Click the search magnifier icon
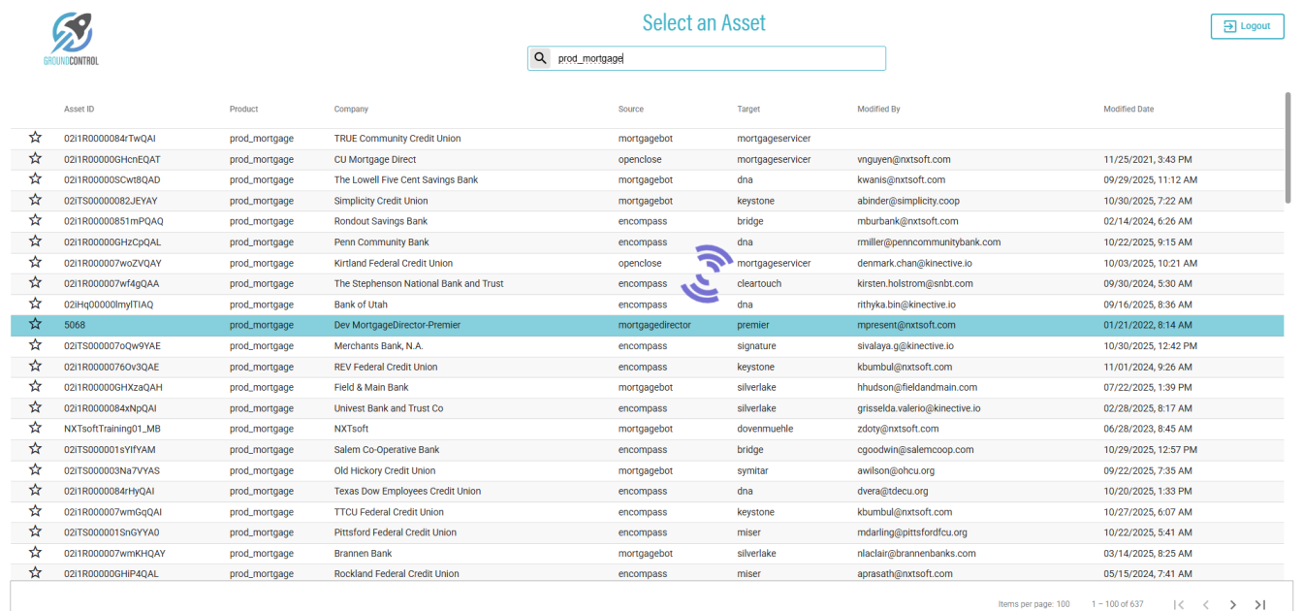This screenshot has width=1303, height=611. (x=541, y=58)
